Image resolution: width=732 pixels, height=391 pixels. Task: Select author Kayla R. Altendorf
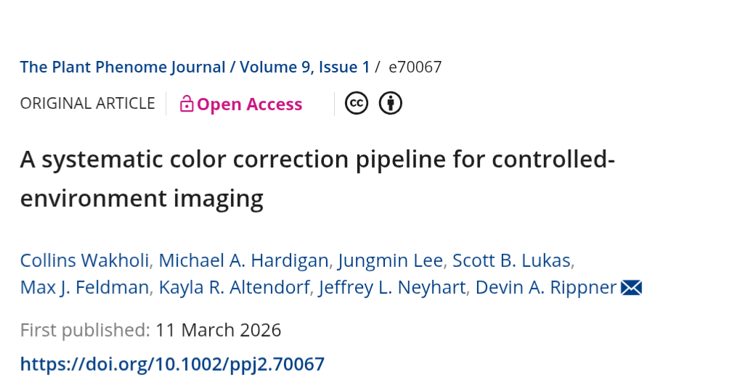click(235, 287)
